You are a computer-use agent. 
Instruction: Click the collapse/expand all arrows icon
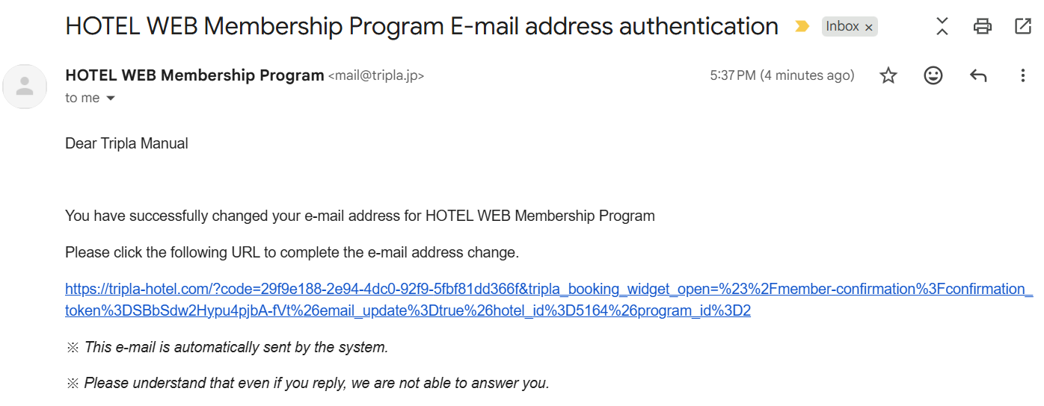pos(942,27)
